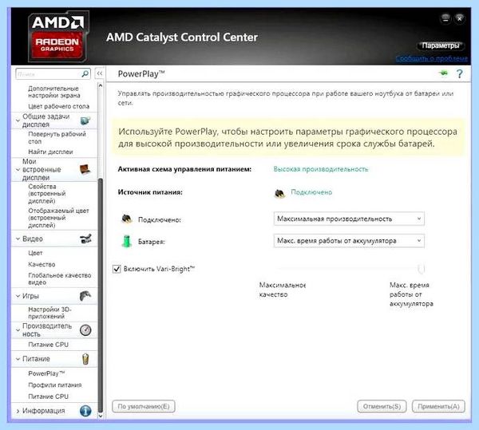Open Глобальное качество видео

pos(60,278)
